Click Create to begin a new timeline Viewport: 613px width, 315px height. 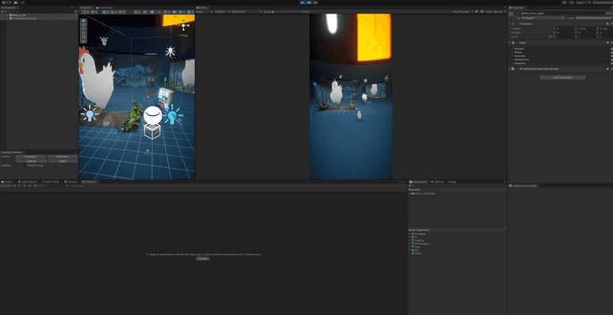coord(202,259)
